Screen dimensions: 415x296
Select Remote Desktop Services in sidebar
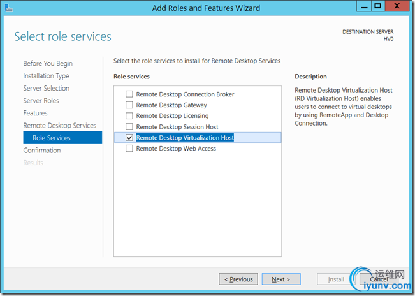click(x=60, y=126)
